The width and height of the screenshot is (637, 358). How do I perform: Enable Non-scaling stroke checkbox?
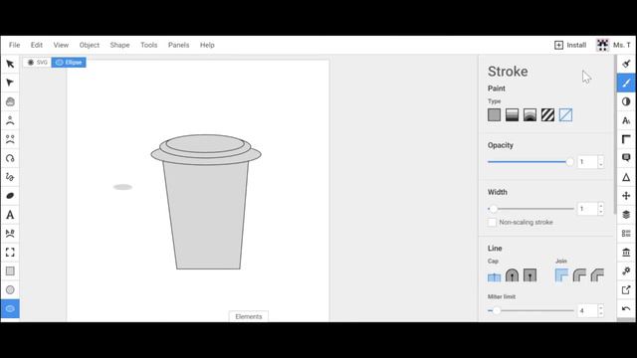pyautogui.click(x=492, y=223)
